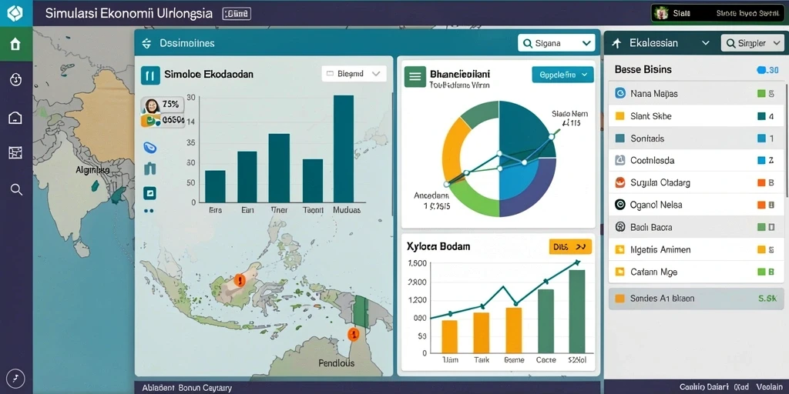The image size is (789, 394).
Task: Expand the Simpler dropdown in right panel
Action: coord(750,43)
